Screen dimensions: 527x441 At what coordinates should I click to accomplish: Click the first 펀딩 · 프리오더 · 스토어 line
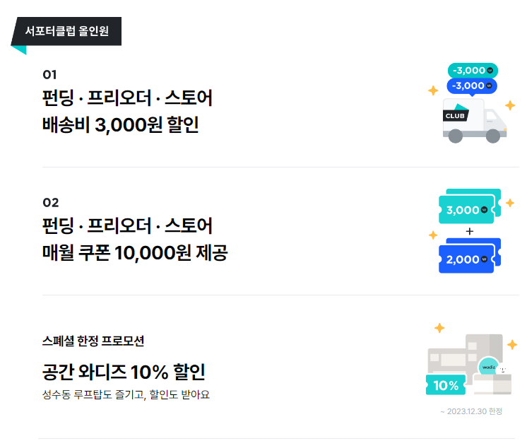tap(127, 98)
